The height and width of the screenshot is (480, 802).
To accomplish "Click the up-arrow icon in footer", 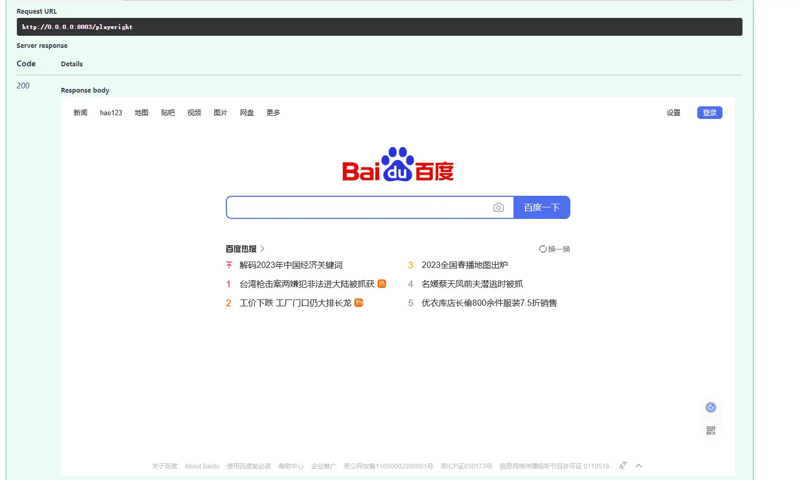I will [639, 466].
